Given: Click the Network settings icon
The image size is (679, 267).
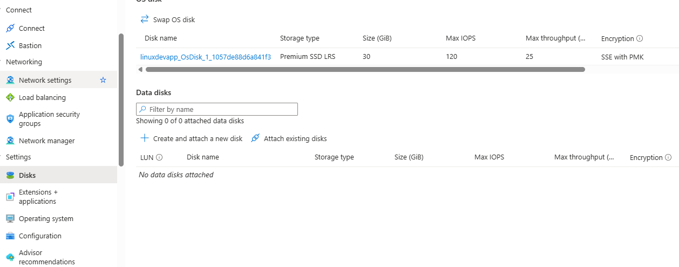Looking at the screenshot, I should click(x=10, y=80).
